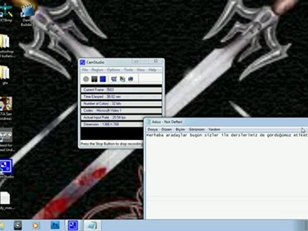Select the GTA San Andreas desktop icon
The width and height of the screenshot is (308, 231).
click(x=6, y=108)
